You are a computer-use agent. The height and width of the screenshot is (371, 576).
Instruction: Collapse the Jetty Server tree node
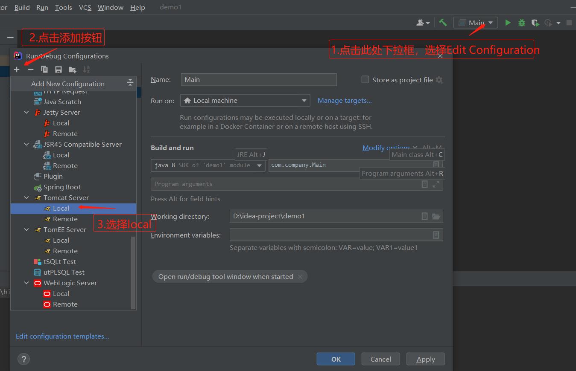(x=26, y=113)
